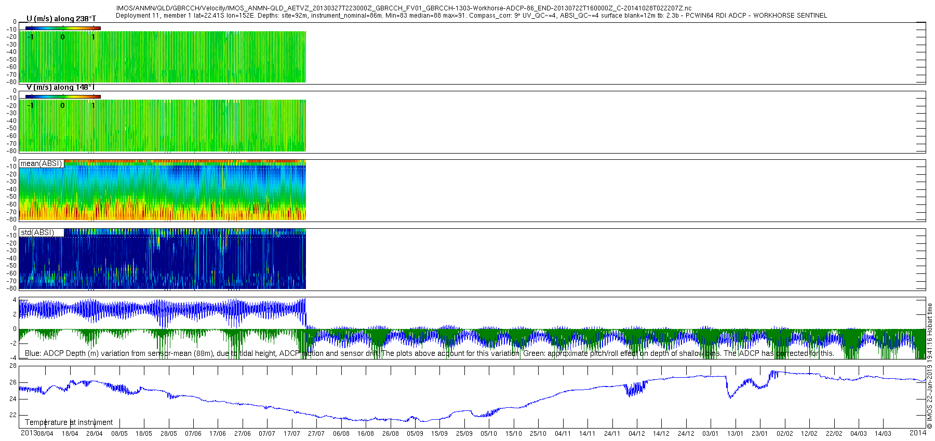Click the 14/03 date tick label
The width and height of the screenshot is (935, 441).
(883, 434)
